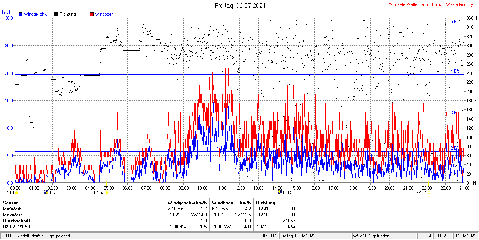Click the 00:29 status bar field
This screenshot has width=479, height=240.
tap(443, 236)
